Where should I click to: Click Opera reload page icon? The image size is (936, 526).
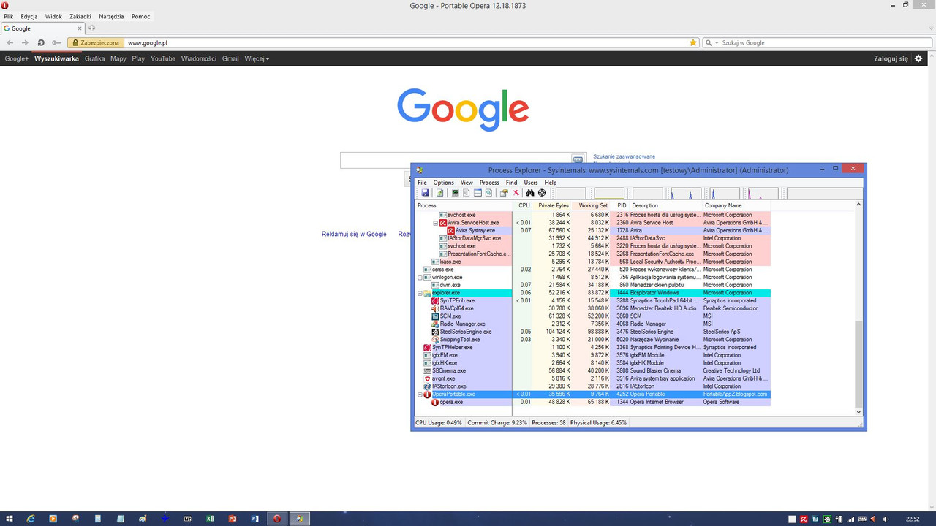click(x=41, y=43)
